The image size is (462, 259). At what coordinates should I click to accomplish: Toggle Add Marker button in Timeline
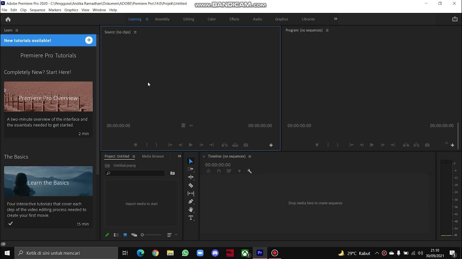point(239,171)
